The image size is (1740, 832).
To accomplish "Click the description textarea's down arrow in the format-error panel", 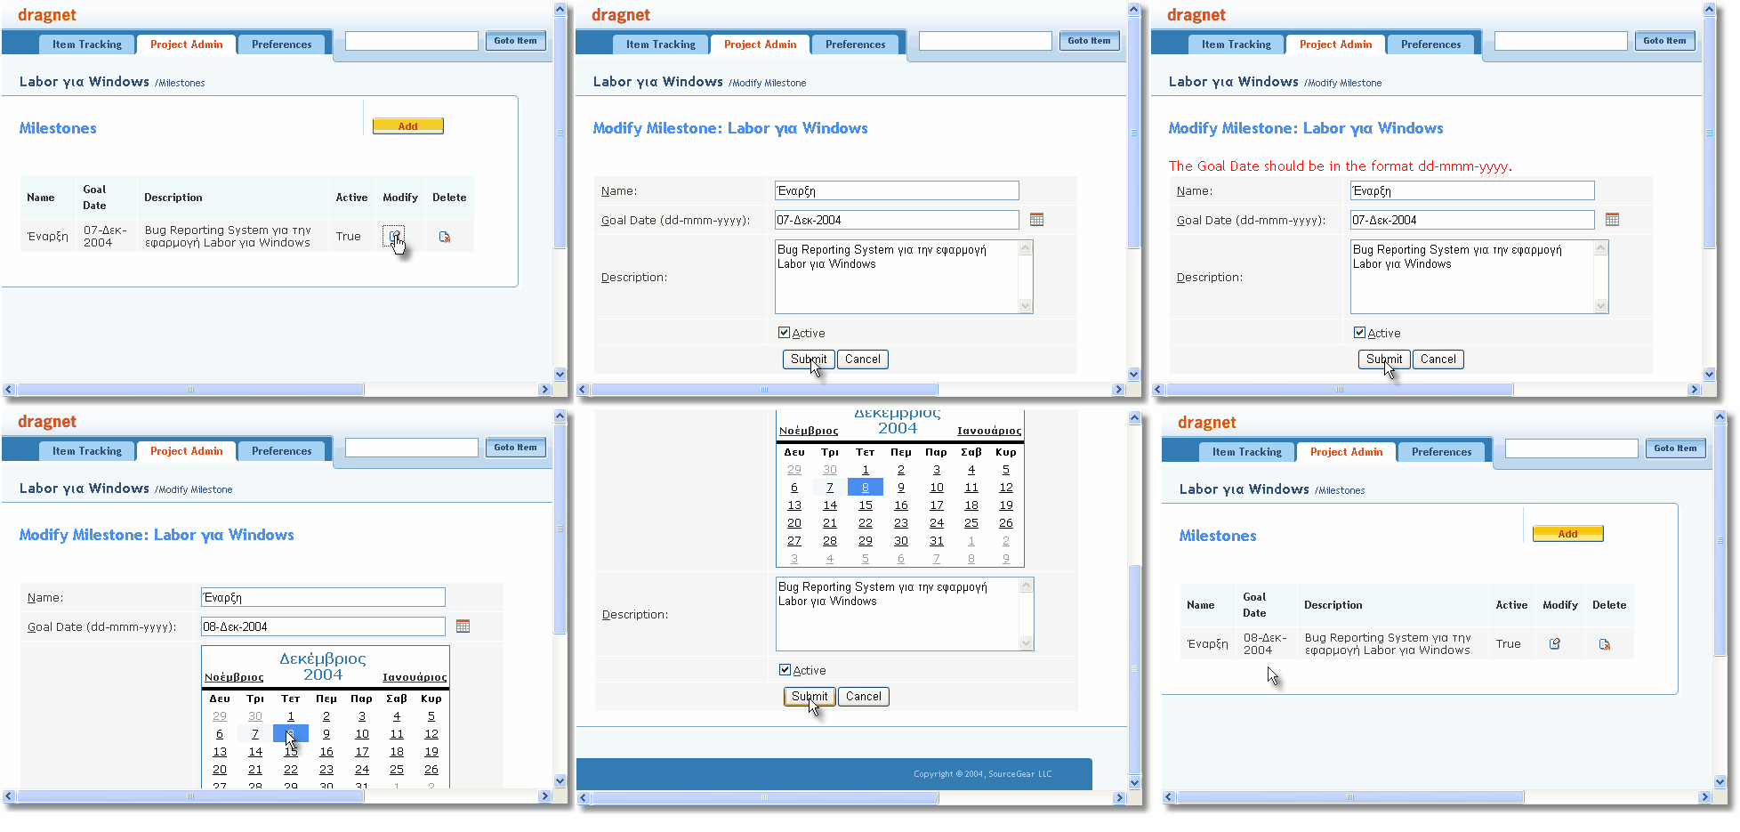I will (1601, 306).
